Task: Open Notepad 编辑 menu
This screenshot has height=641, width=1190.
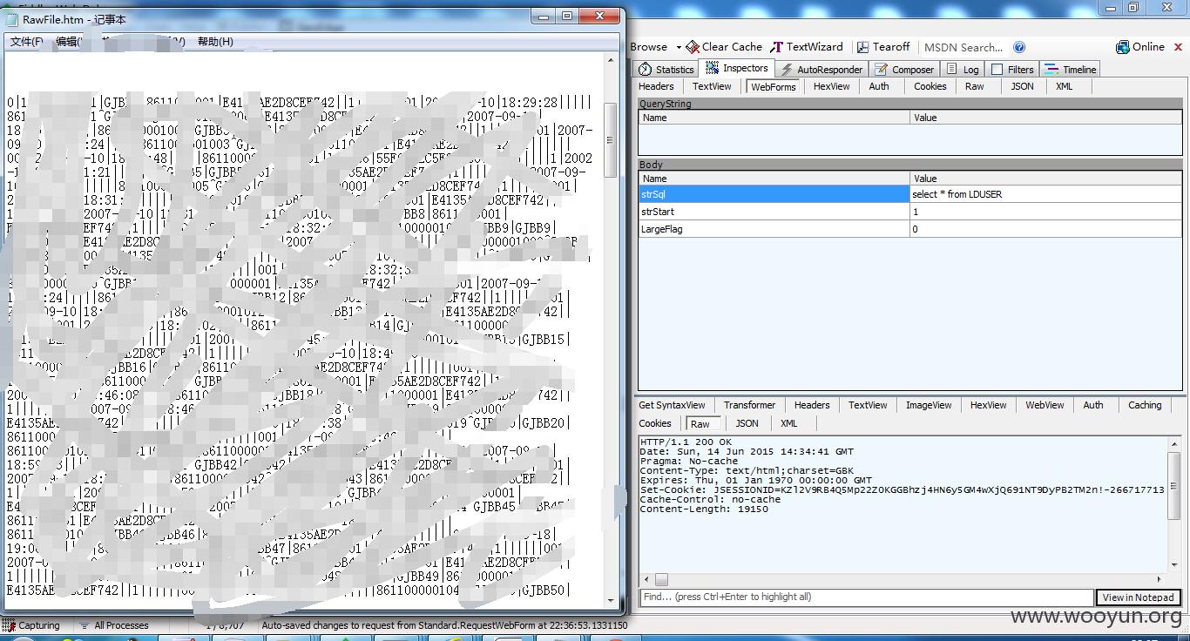Action: pos(67,41)
